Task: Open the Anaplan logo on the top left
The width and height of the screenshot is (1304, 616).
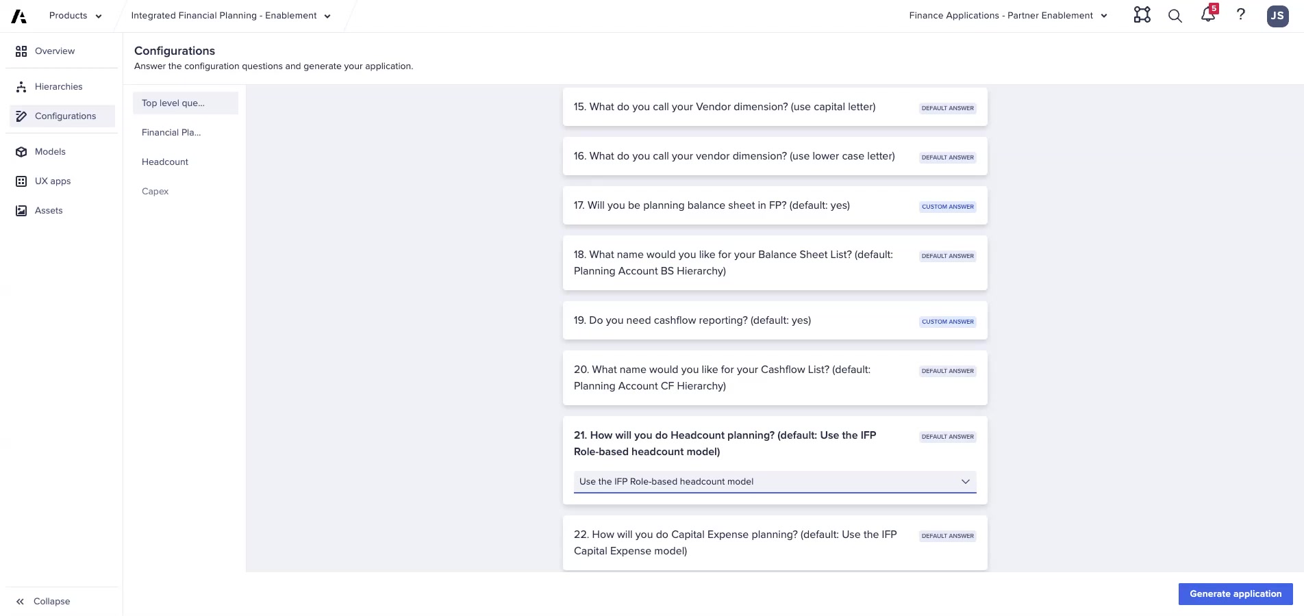Action: (x=18, y=15)
